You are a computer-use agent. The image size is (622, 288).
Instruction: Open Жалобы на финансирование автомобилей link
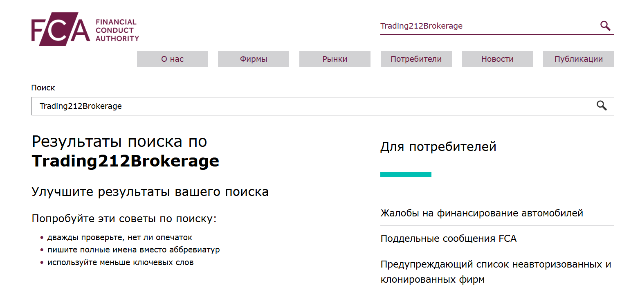tap(482, 213)
